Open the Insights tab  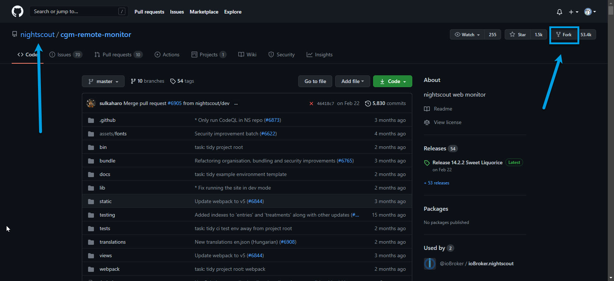pyautogui.click(x=319, y=55)
